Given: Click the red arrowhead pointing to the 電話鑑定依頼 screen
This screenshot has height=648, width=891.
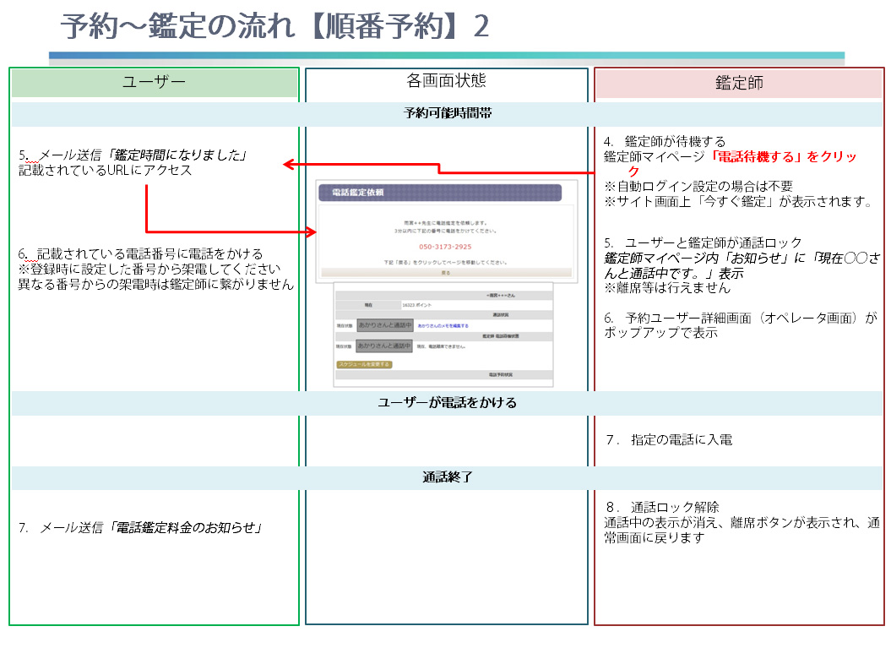Looking at the screenshot, I should click(x=310, y=231).
